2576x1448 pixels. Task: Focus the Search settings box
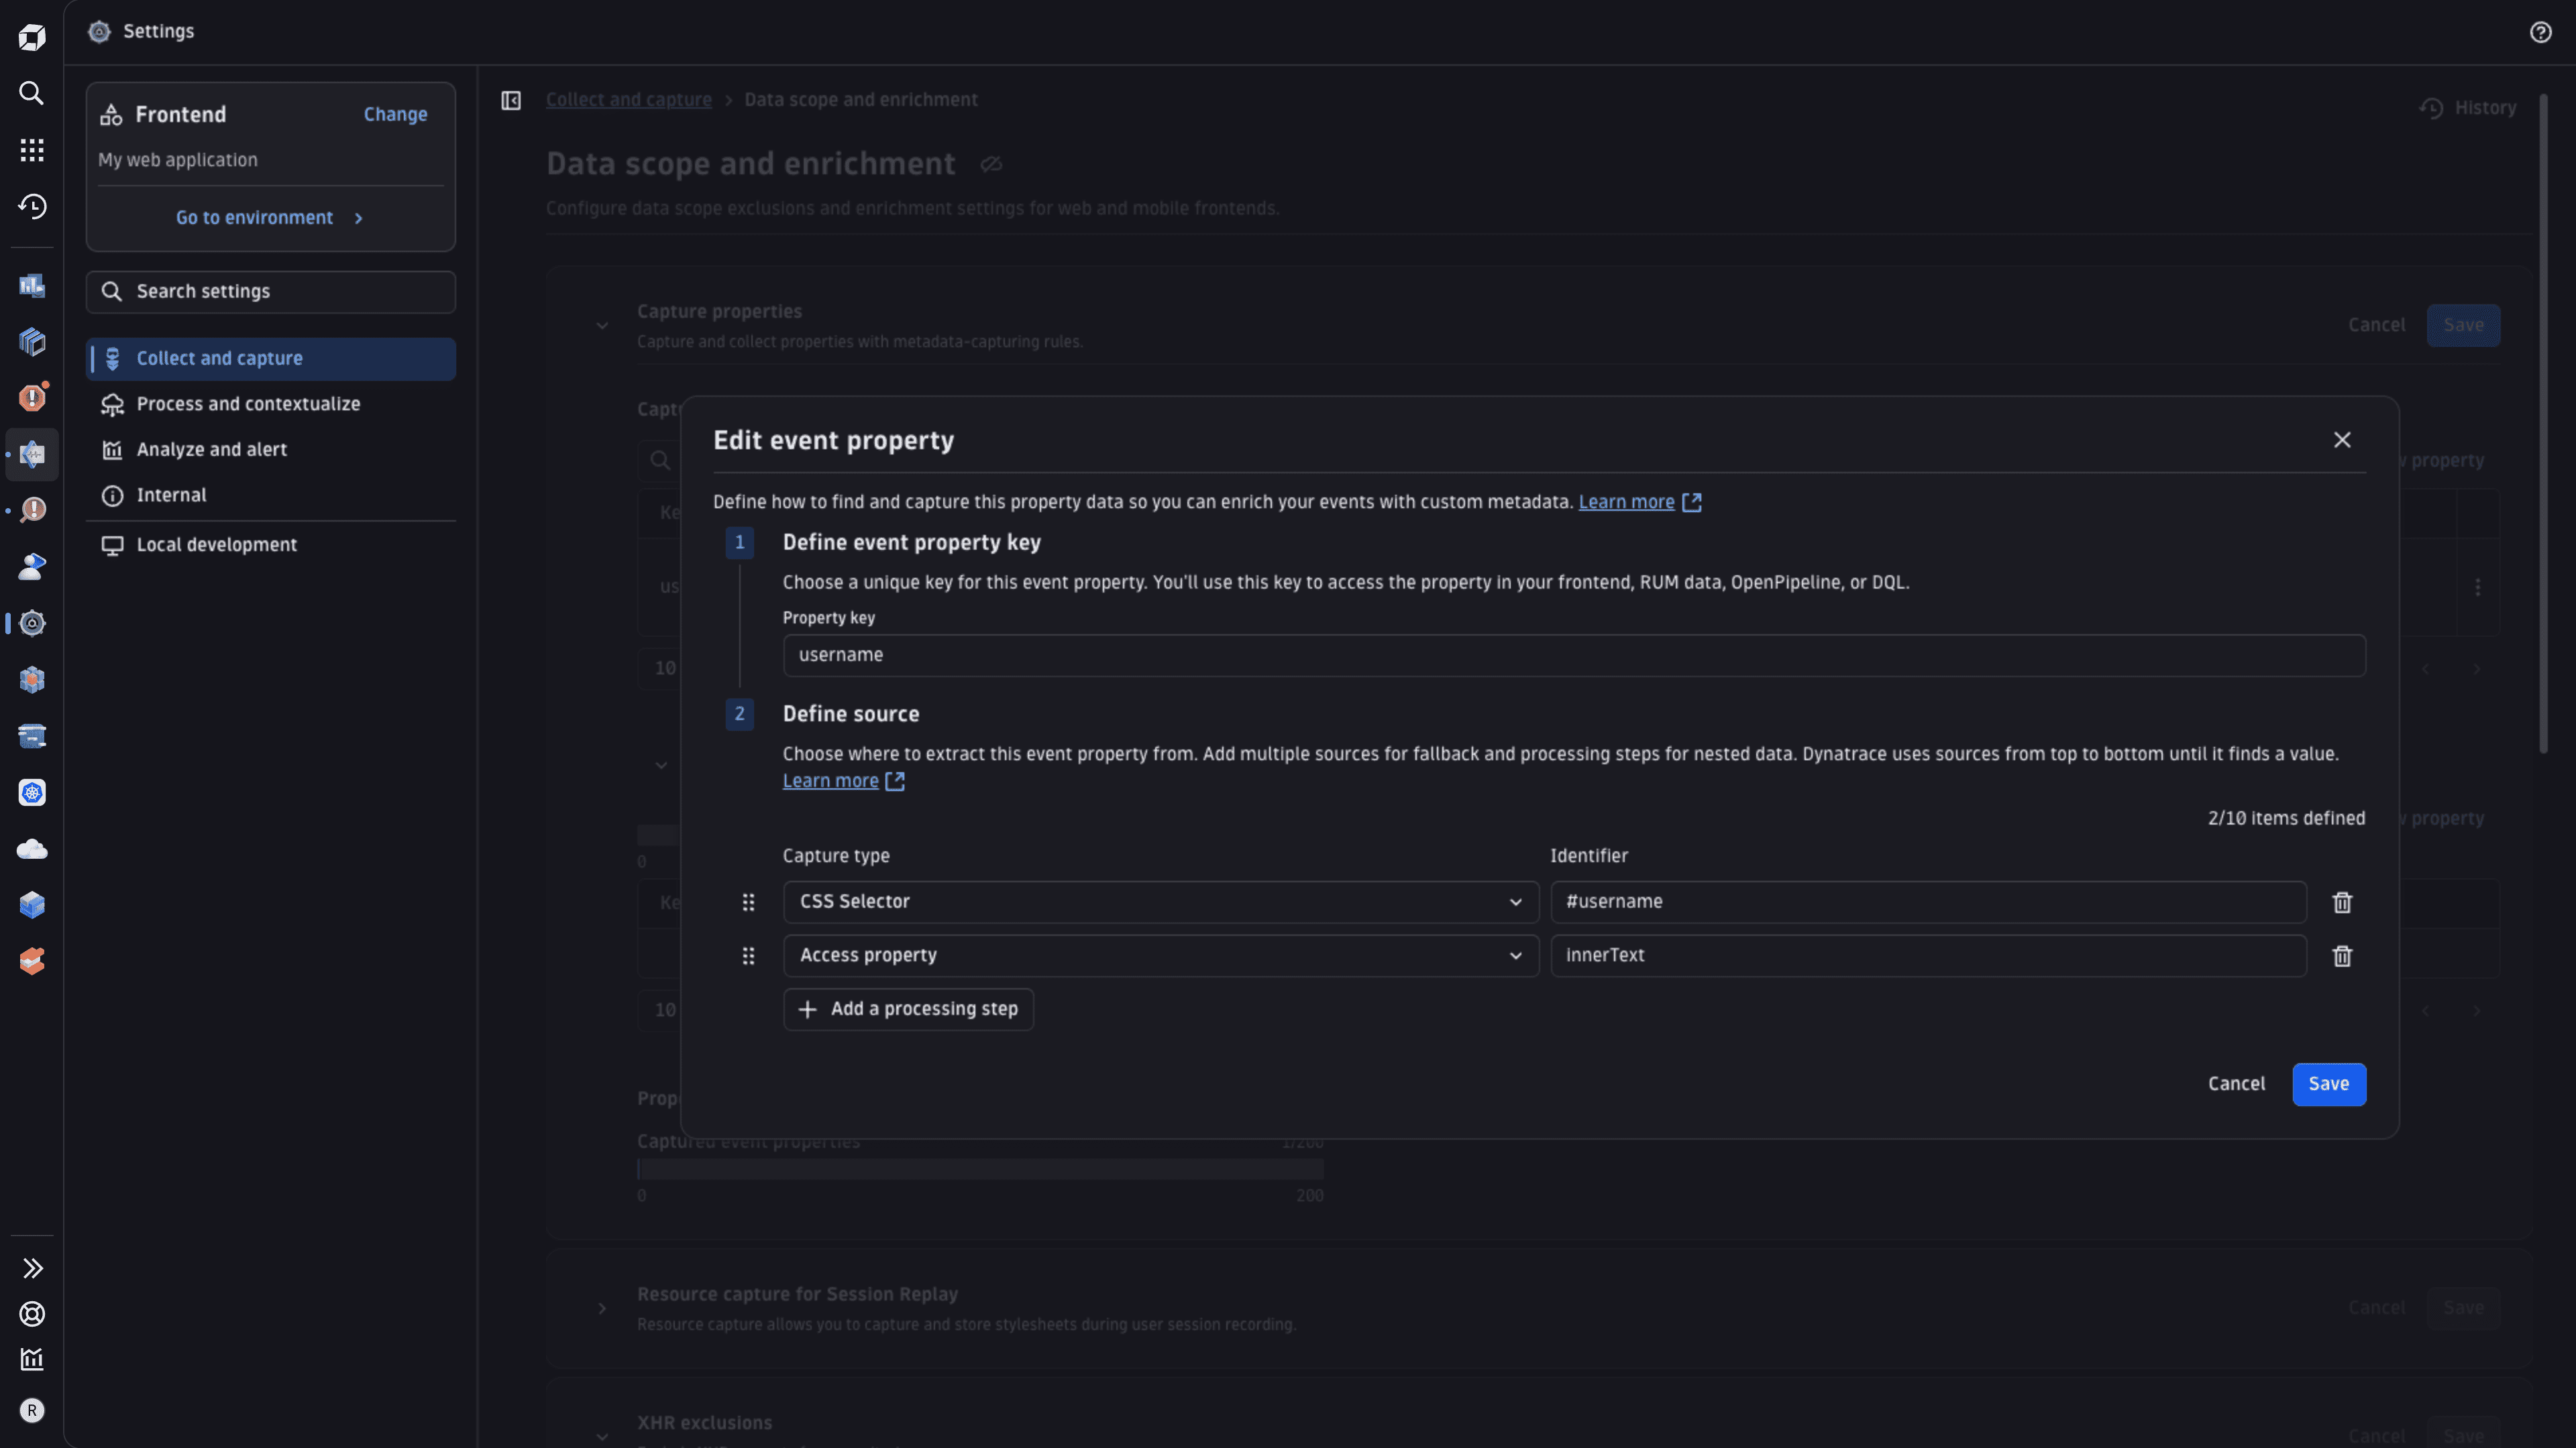click(x=271, y=292)
